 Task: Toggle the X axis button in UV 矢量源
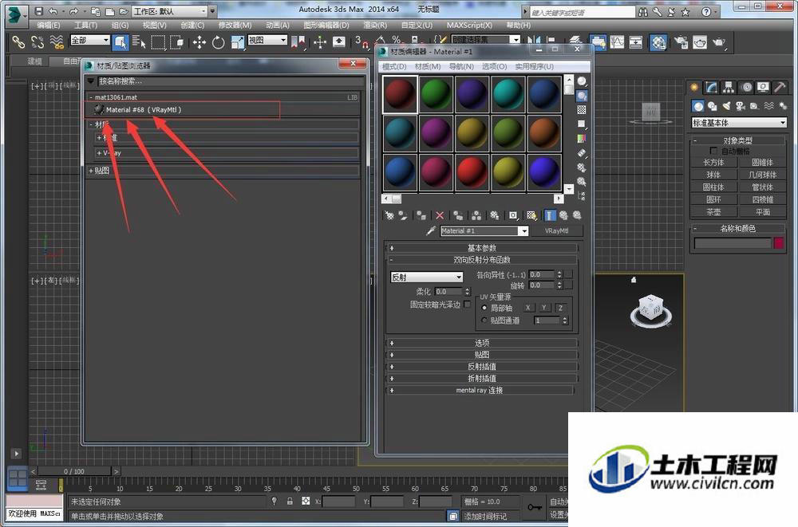527,308
